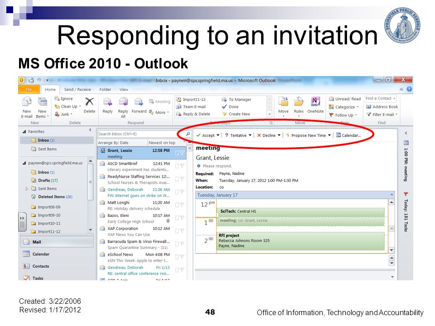Switch to Mail navigation

click(x=57, y=242)
